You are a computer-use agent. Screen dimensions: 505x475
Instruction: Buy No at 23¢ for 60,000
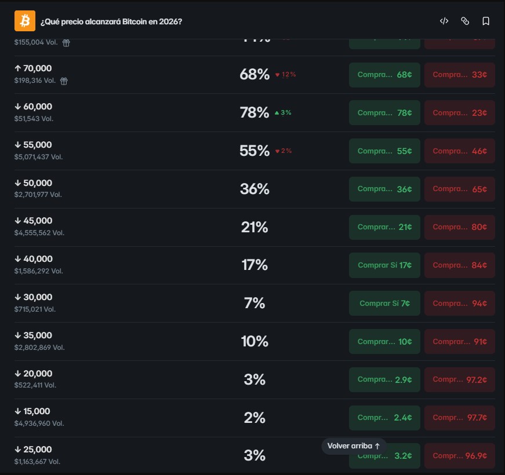(x=460, y=112)
